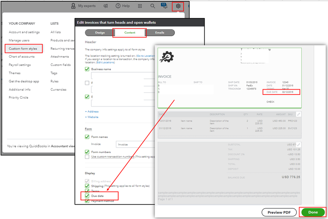The image size is (328, 219).
Task: Open Rules entry
Action: 55,81
